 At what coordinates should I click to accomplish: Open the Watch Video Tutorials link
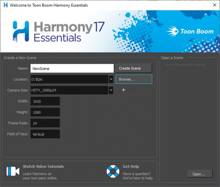(43, 166)
